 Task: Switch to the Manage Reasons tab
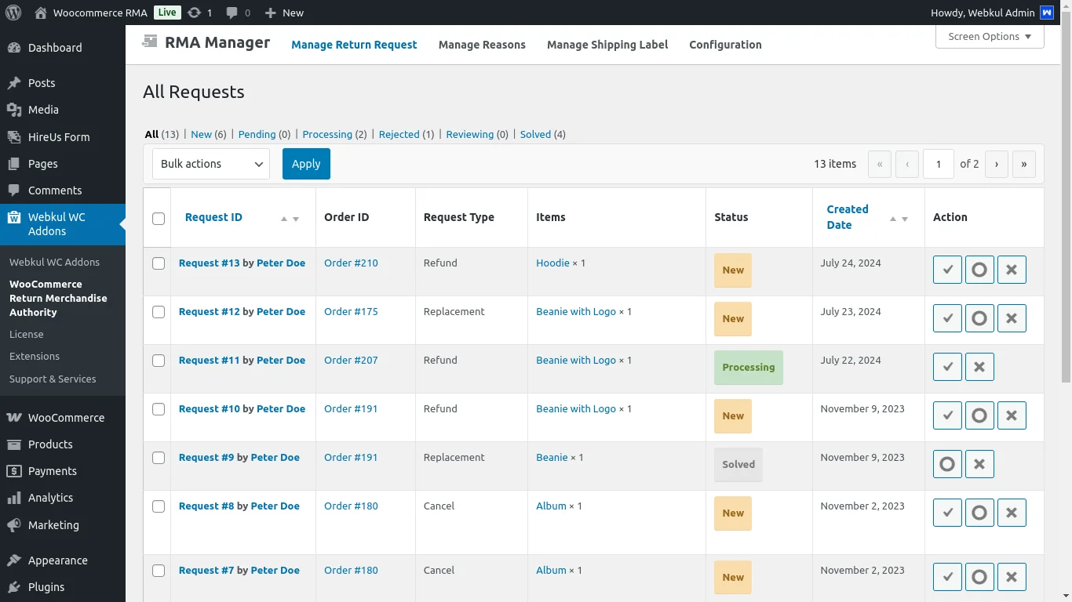pyautogui.click(x=482, y=45)
